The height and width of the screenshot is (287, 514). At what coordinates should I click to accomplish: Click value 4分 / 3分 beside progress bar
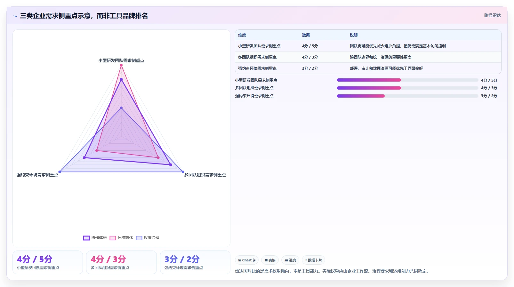(489, 88)
